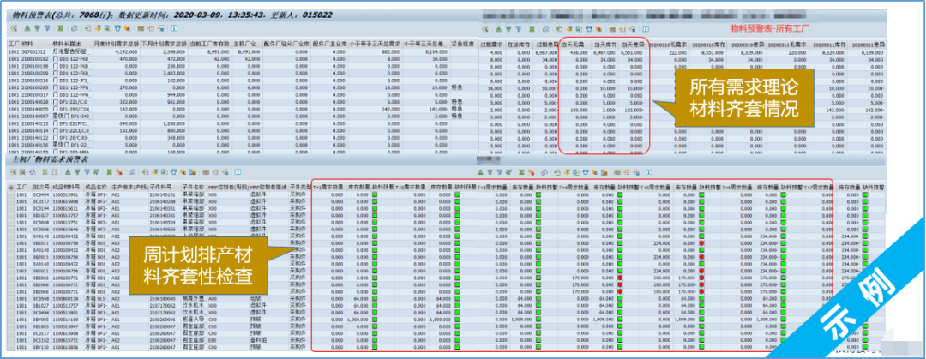Set filter in top-left 物料预警表 toolbar
The width and height of the screenshot is (926, 359).
point(47,28)
